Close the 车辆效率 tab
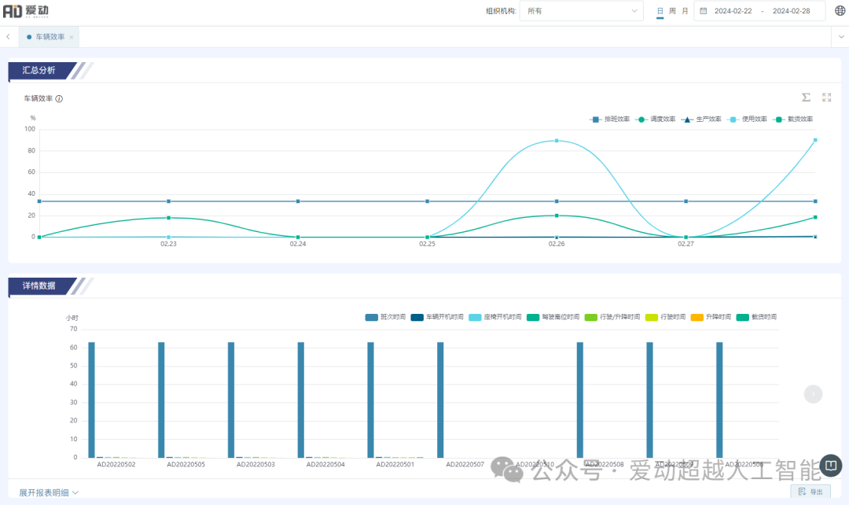The width and height of the screenshot is (849, 505). tap(72, 37)
